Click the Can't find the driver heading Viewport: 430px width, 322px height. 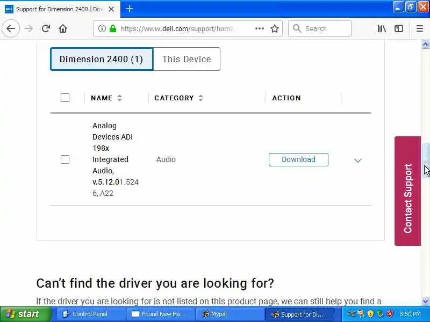click(155, 283)
